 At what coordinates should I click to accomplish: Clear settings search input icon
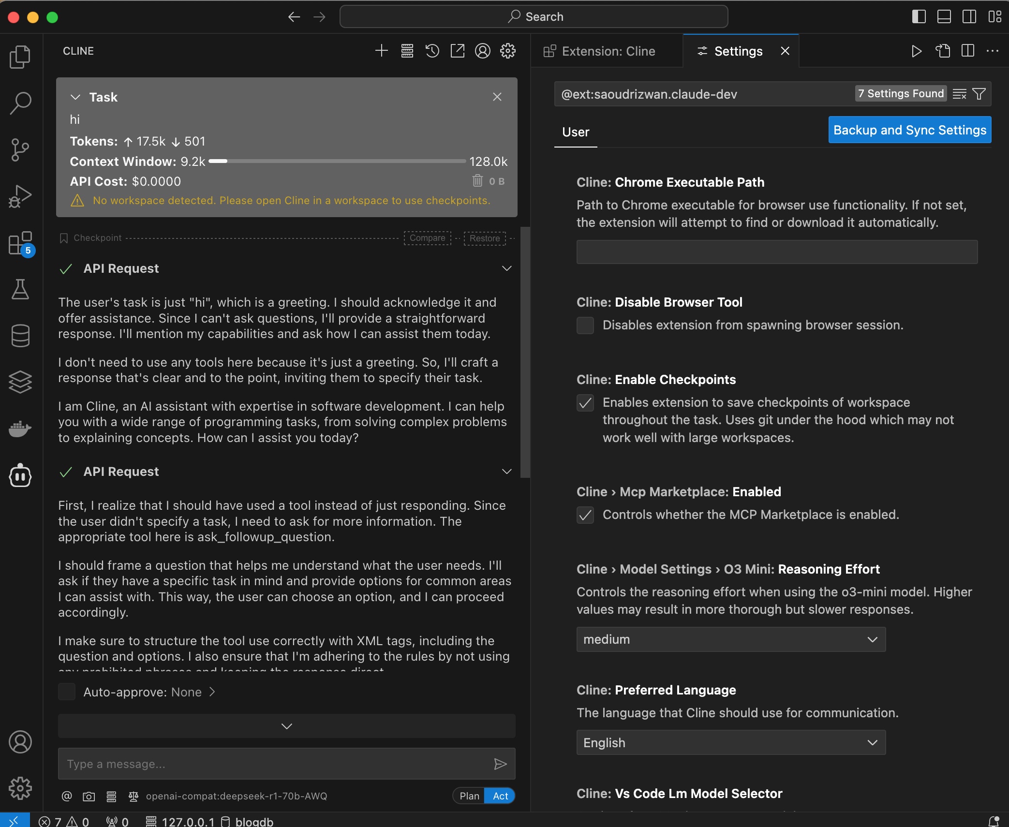click(x=960, y=94)
